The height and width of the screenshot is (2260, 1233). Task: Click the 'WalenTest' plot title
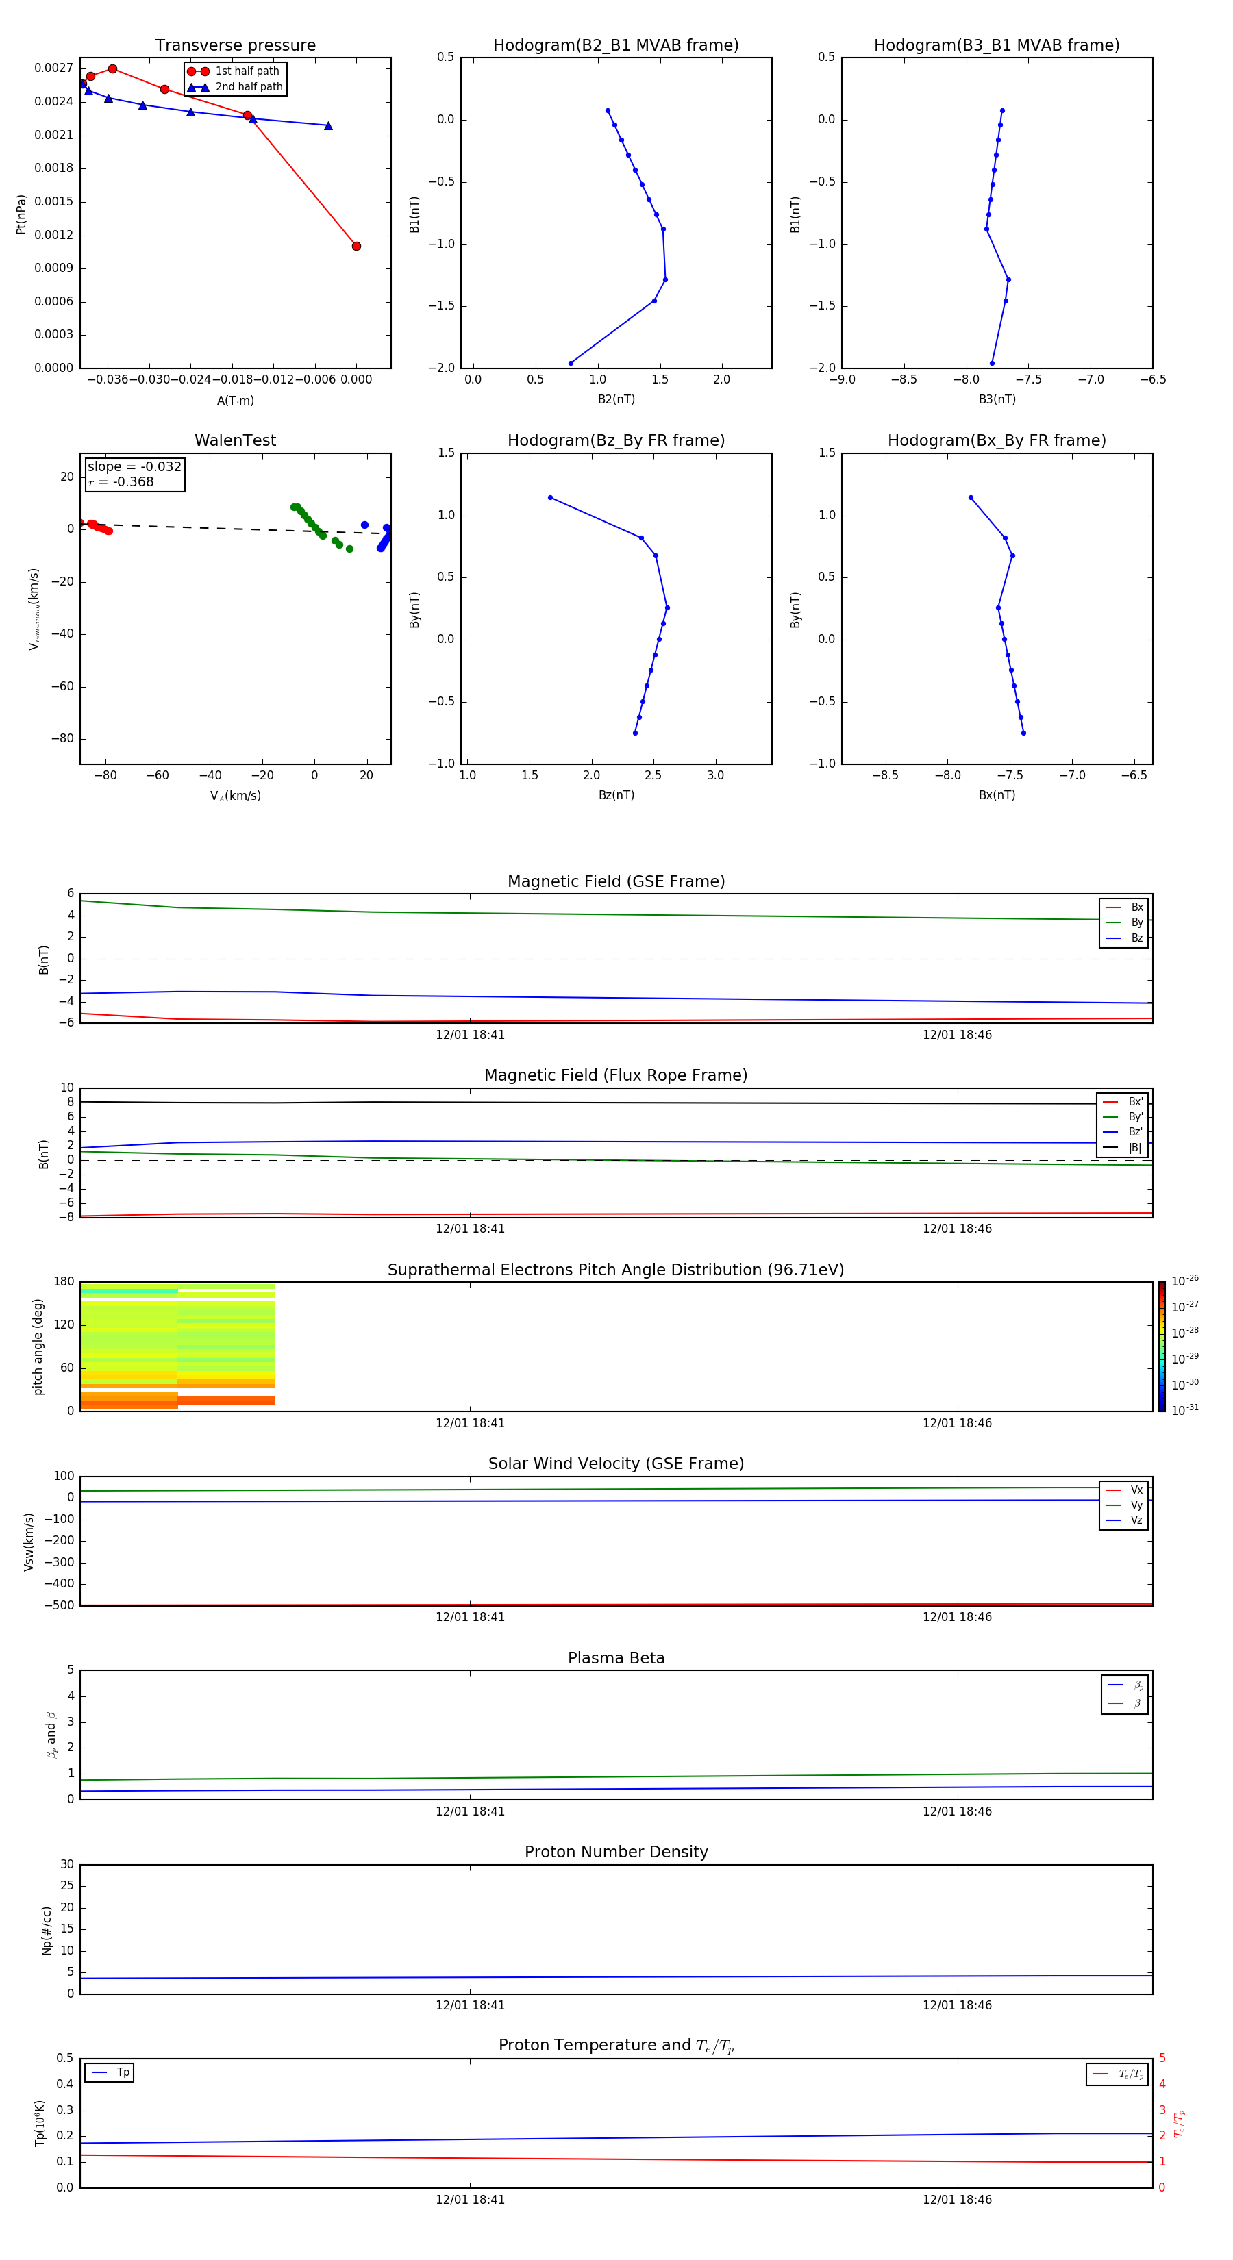pyautogui.click(x=235, y=440)
